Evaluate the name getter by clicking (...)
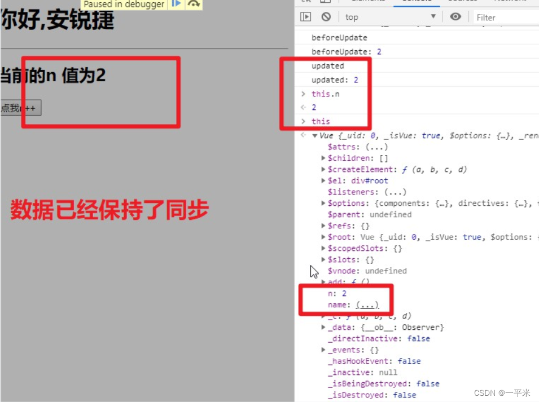This screenshot has width=539, height=402. click(x=366, y=304)
